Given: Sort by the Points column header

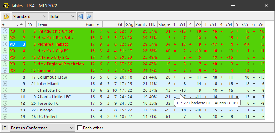Looking at the screenshot, I should pos(141,25).
